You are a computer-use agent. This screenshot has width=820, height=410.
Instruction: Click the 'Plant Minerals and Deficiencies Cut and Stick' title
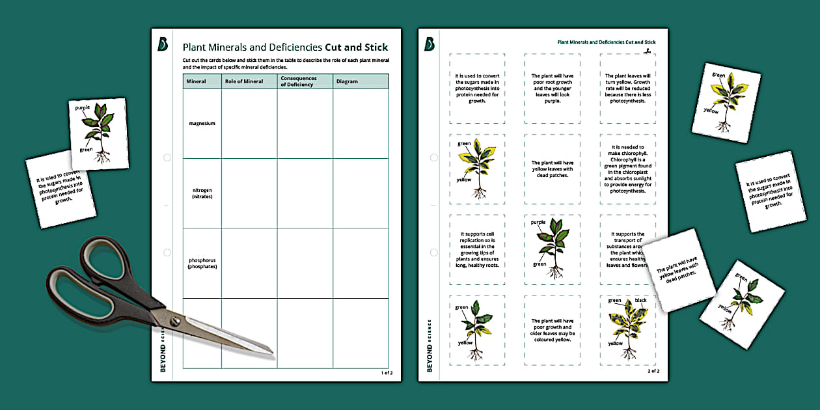tap(285, 47)
